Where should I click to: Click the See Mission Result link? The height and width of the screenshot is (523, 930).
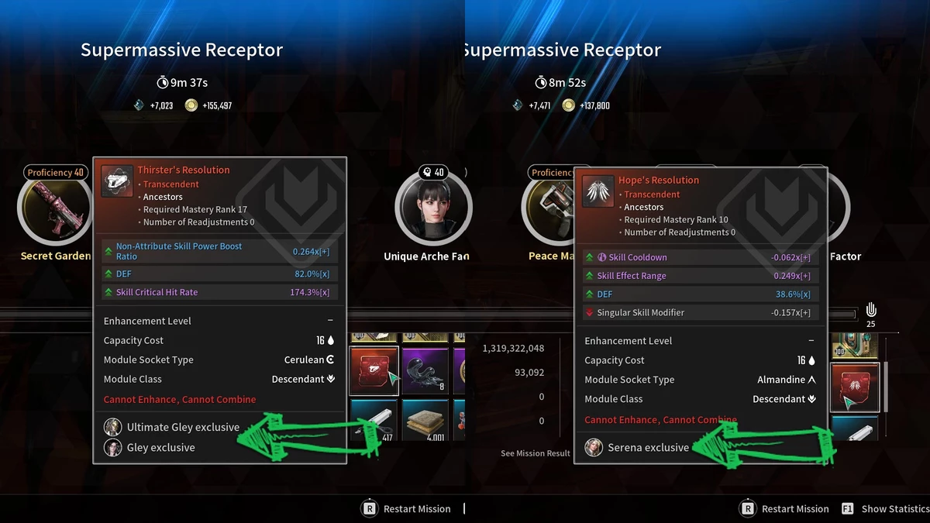click(535, 453)
